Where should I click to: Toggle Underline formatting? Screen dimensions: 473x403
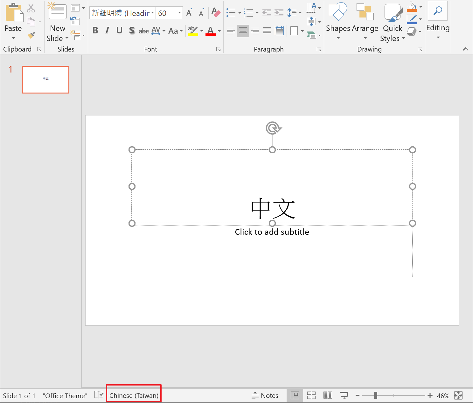click(x=119, y=31)
